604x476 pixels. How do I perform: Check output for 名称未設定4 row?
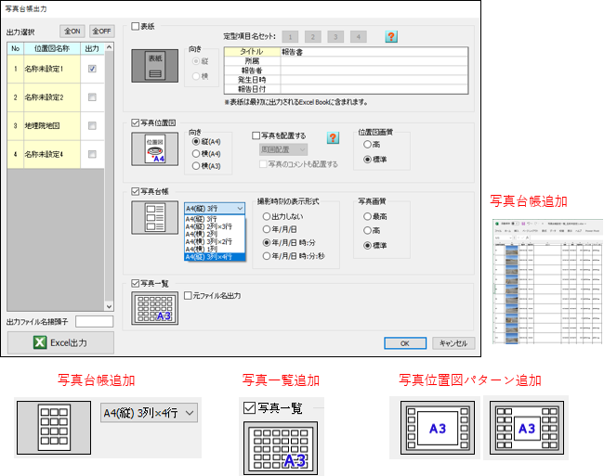92,154
